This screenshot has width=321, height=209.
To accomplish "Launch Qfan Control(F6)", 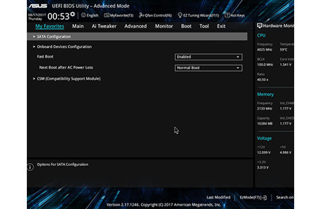I will click(155, 15).
